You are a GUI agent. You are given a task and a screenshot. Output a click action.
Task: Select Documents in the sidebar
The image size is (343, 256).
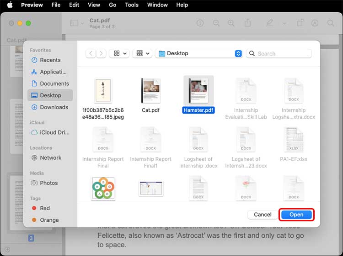(50, 84)
